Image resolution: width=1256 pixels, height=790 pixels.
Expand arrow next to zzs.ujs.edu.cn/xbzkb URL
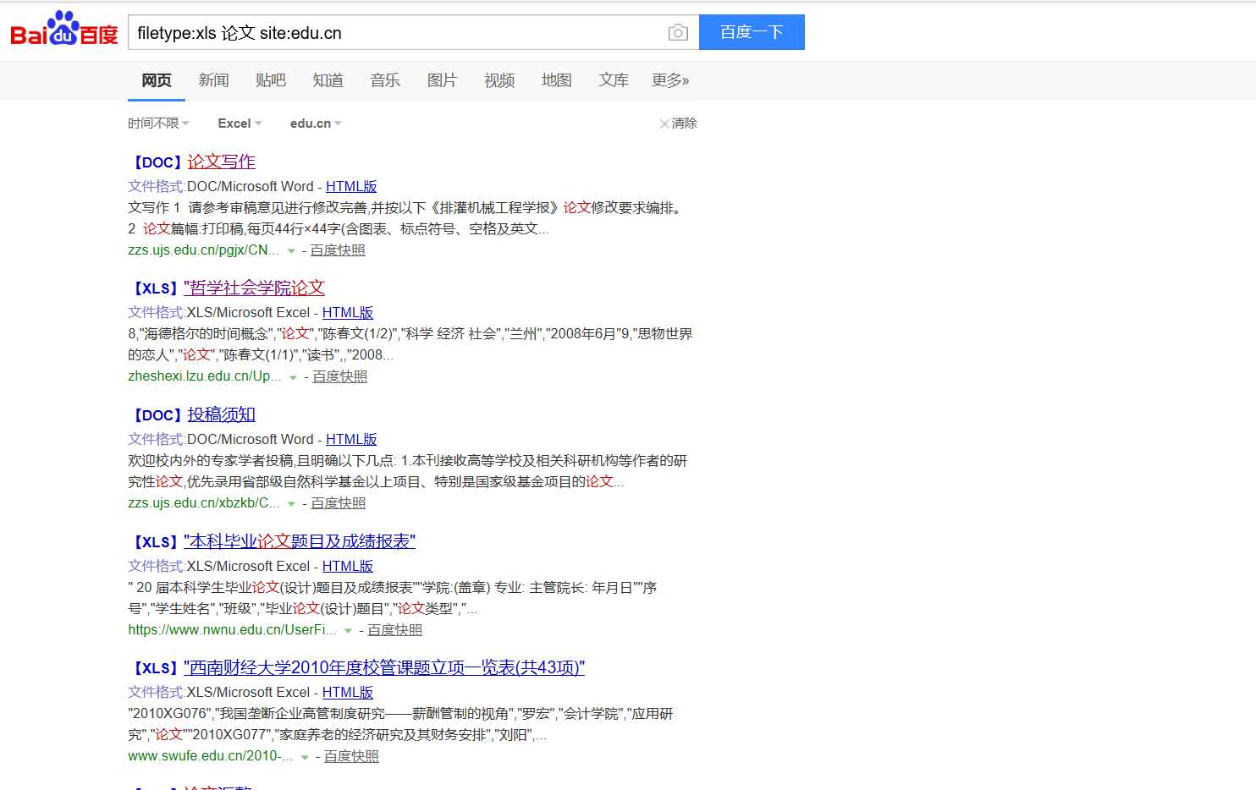pyautogui.click(x=291, y=504)
